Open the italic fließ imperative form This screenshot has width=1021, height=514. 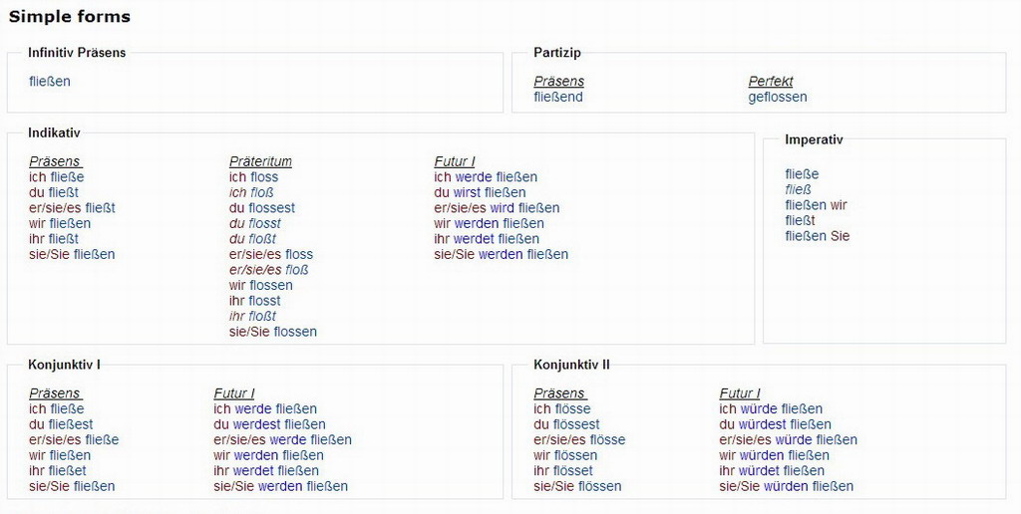click(799, 189)
